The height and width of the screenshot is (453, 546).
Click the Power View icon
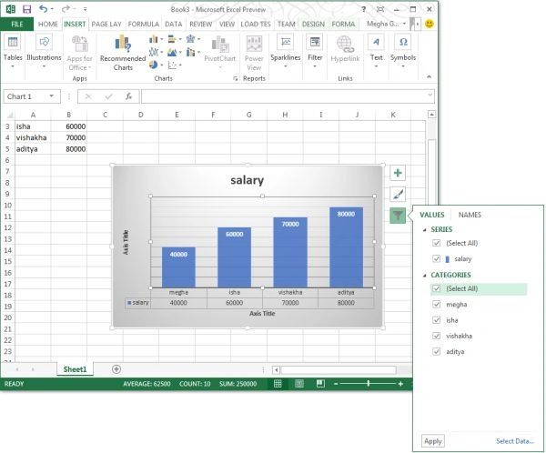(254, 53)
